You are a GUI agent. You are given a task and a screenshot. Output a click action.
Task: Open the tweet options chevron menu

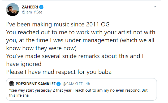155,7
